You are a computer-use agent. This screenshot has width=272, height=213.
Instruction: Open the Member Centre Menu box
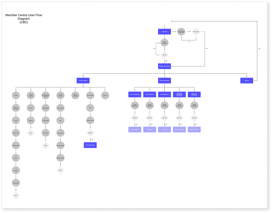(x=164, y=66)
